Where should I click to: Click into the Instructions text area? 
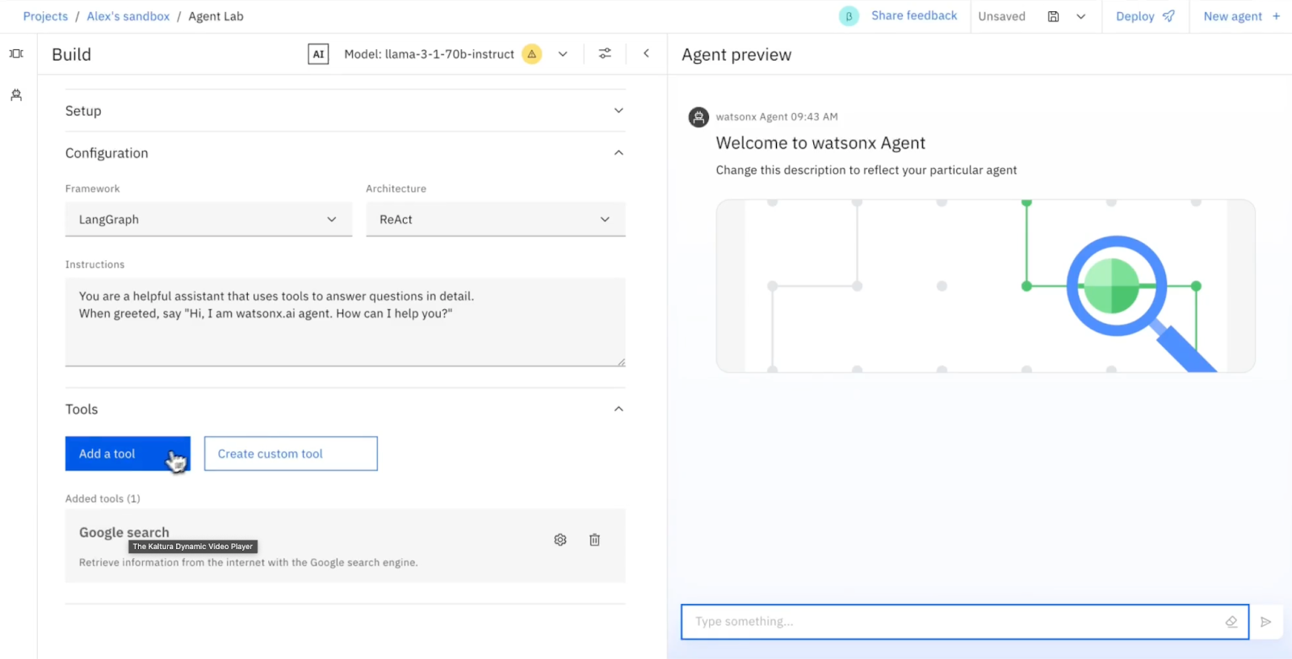click(x=345, y=321)
